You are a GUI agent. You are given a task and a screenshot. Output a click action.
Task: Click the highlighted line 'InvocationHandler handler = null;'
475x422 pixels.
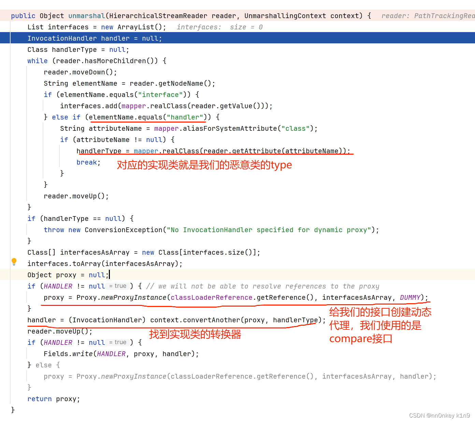pos(237,38)
